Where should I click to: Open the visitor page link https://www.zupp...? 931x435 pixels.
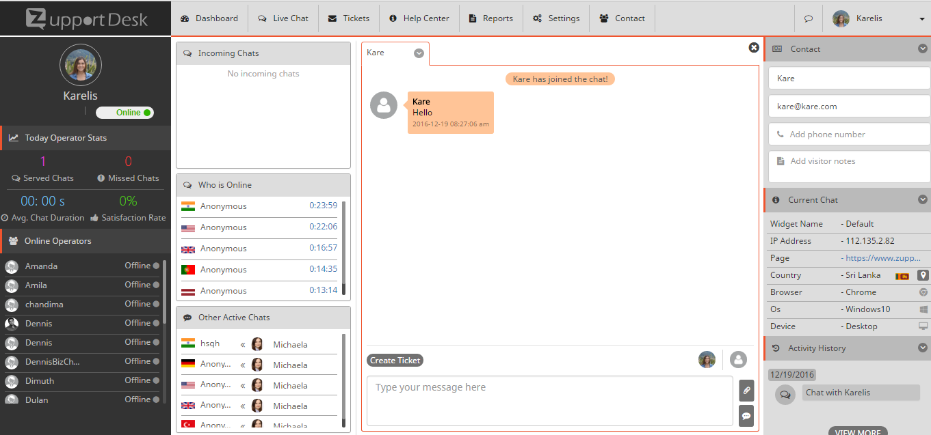click(882, 258)
